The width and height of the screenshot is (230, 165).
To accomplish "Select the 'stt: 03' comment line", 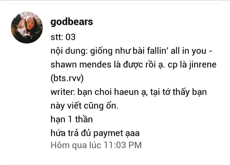I will [63, 37].
